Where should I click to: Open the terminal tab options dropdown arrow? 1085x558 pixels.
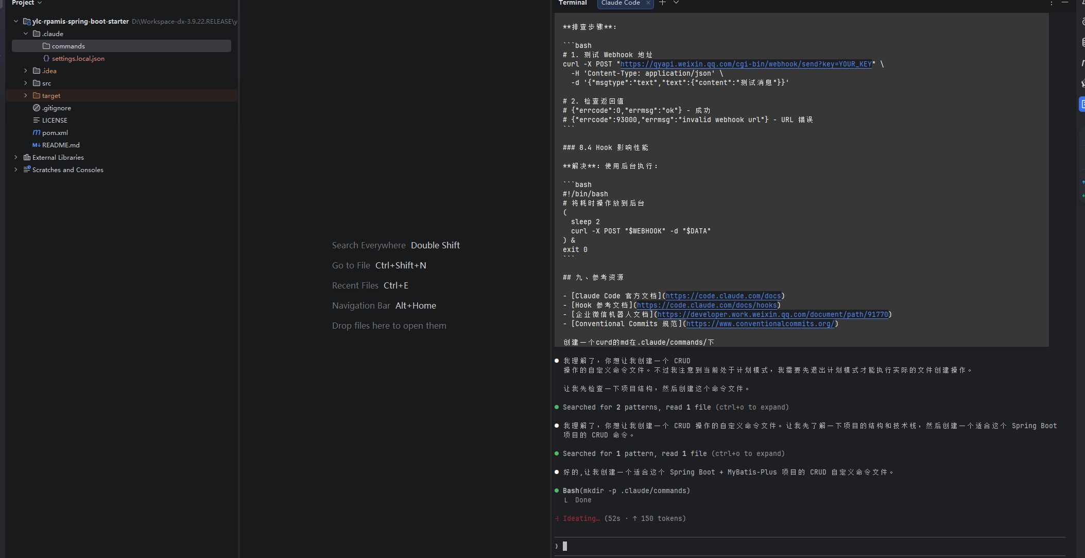(x=676, y=3)
